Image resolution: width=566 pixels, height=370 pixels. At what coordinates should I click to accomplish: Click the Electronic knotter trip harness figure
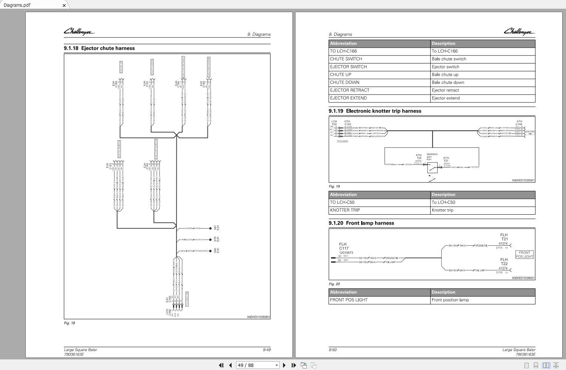(432, 150)
